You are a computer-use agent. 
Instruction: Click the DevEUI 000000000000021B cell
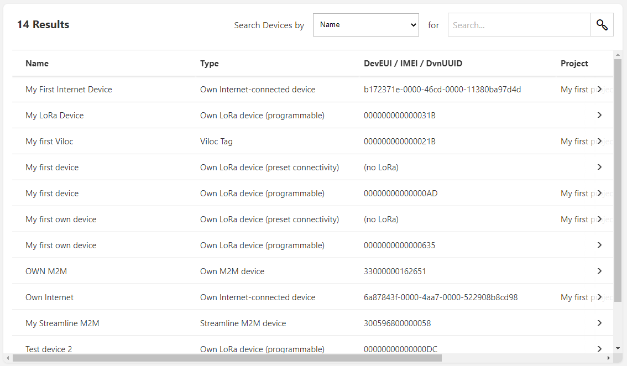pyautogui.click(x=399, y=142)
